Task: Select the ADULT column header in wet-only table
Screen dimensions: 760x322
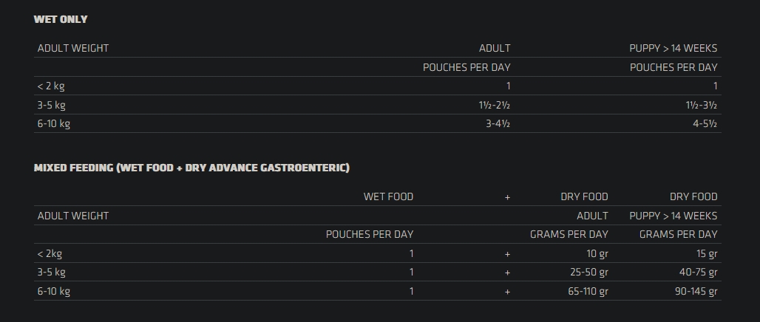Action: (x=494, y=48)
